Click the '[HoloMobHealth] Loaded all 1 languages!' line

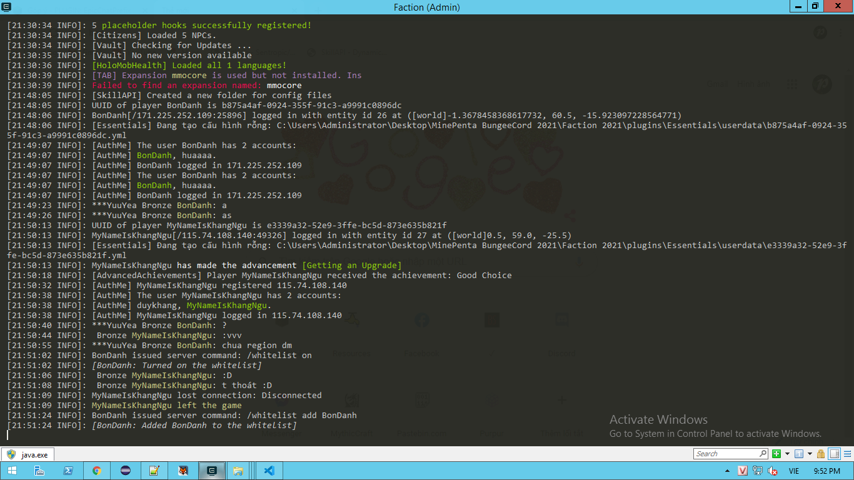(x=146, y=66)
